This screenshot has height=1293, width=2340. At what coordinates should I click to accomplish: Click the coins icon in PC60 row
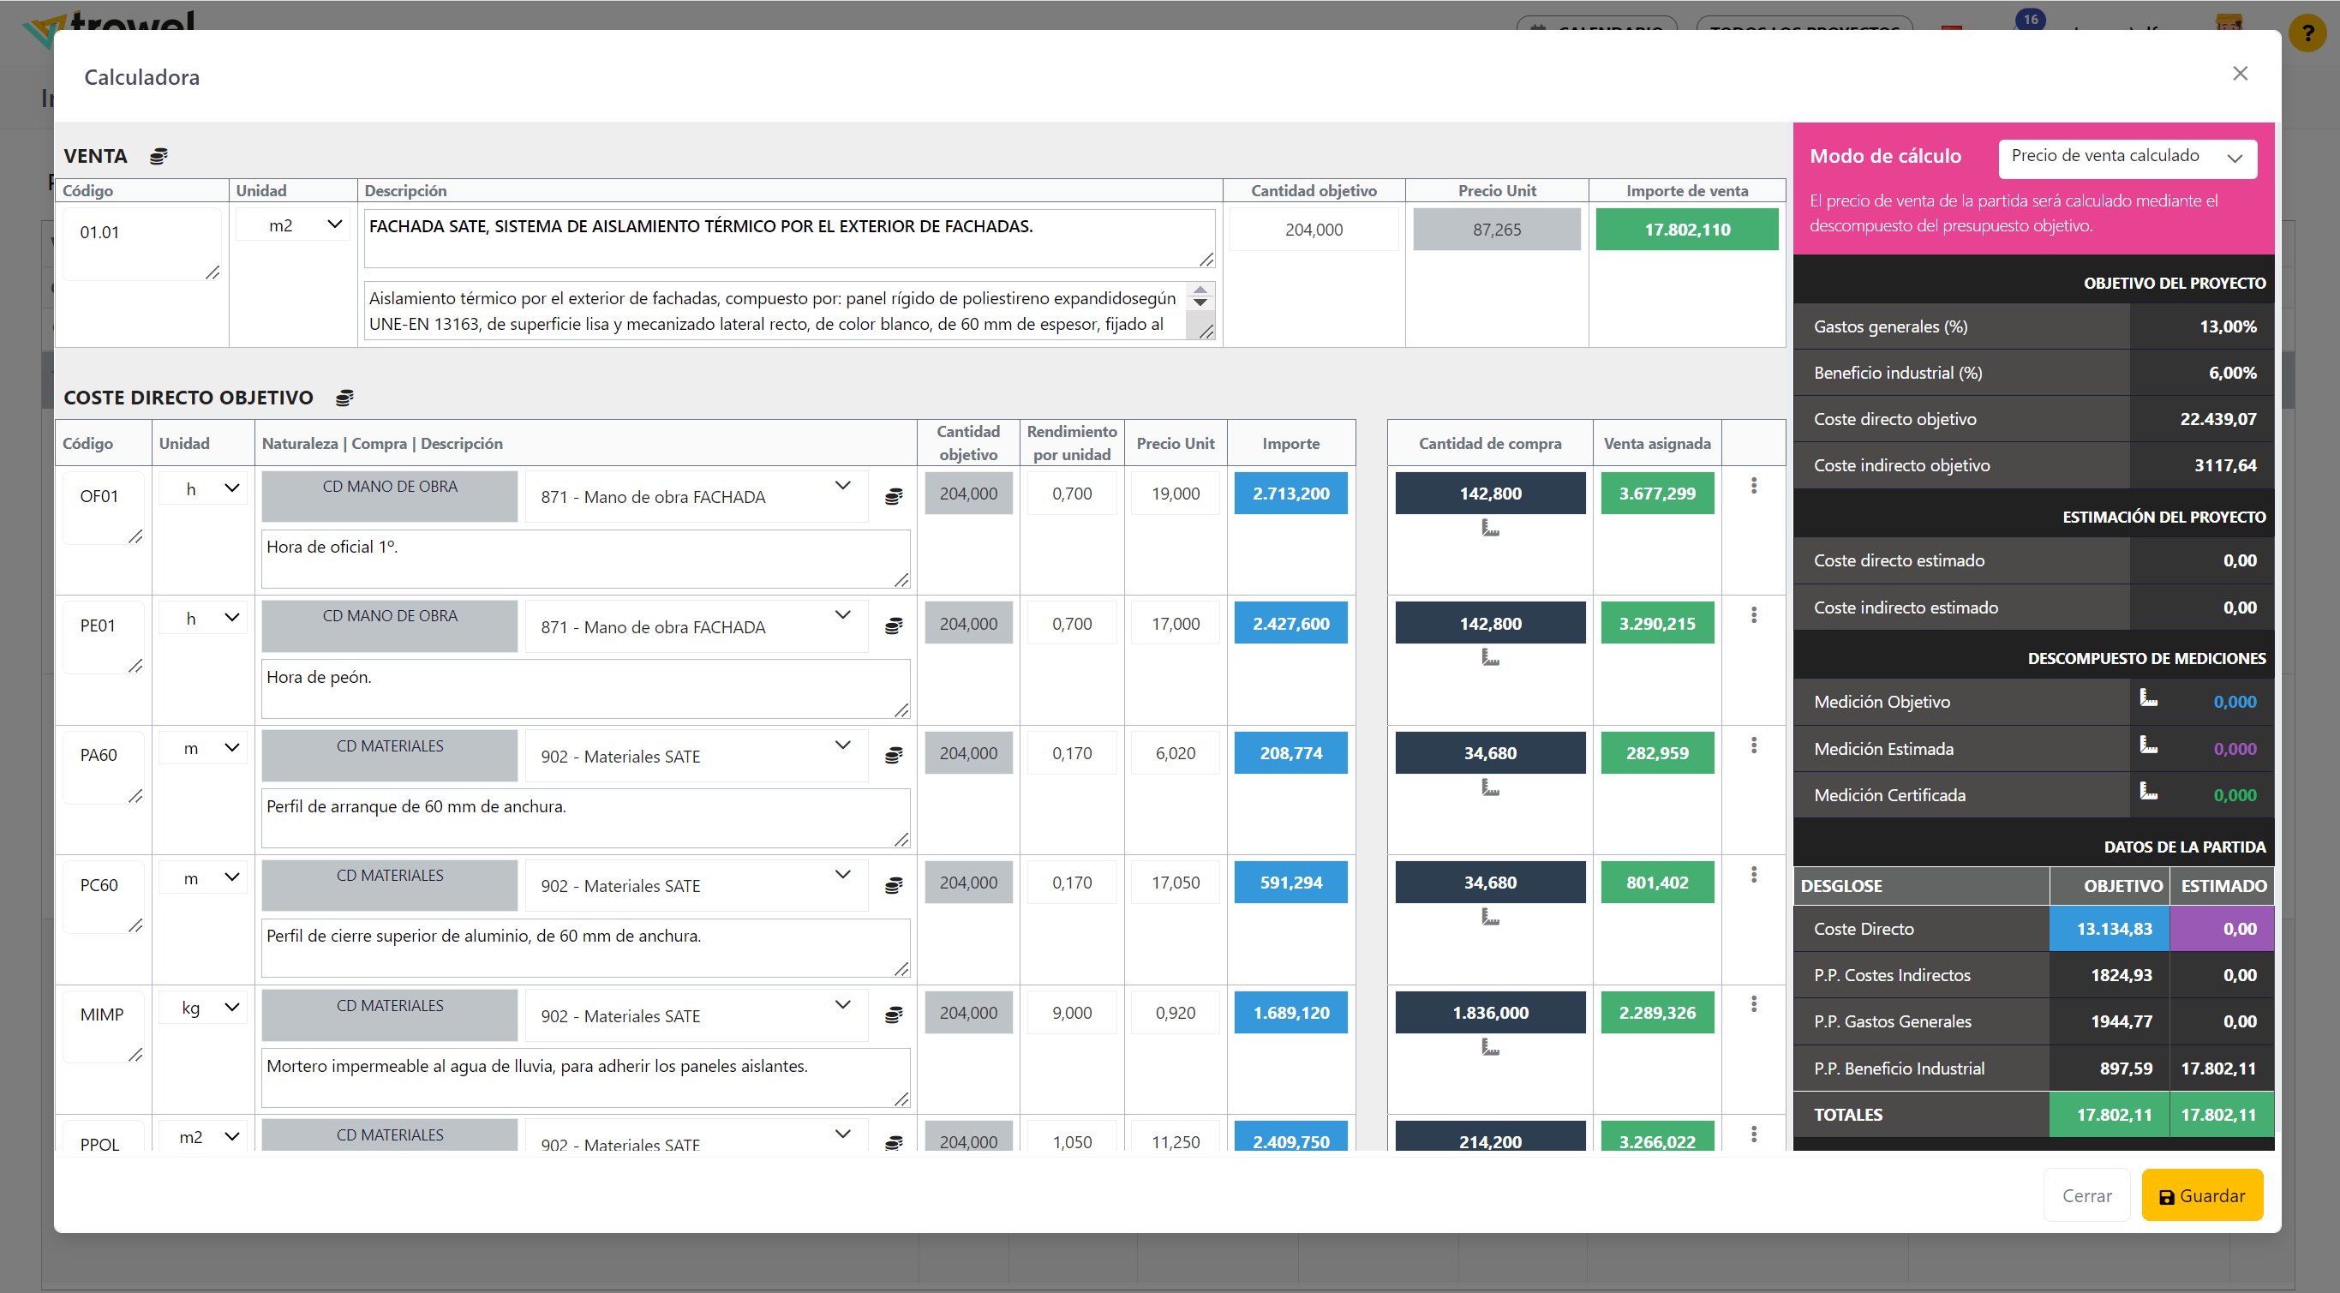tap(894, 885)
